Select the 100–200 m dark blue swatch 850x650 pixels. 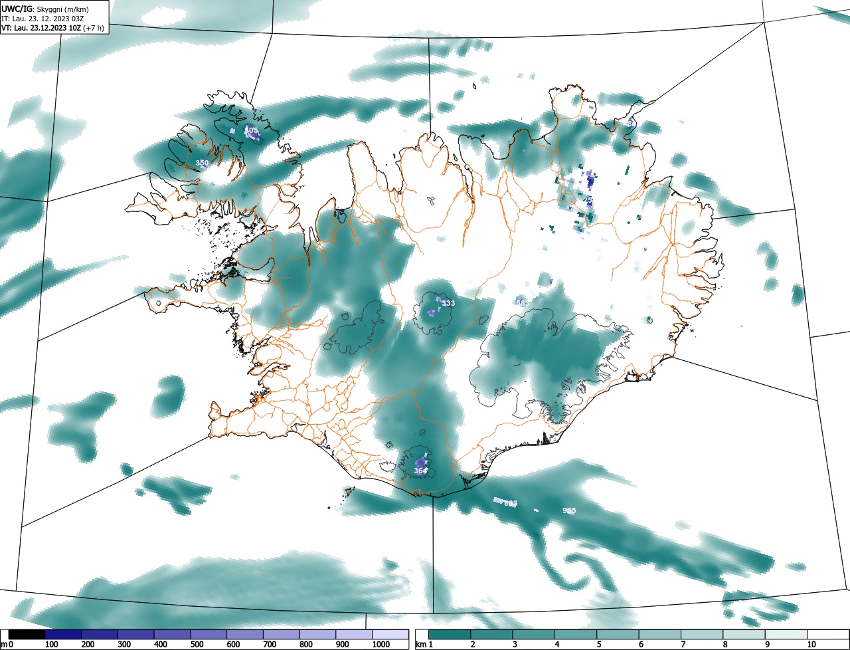point(63,635)
